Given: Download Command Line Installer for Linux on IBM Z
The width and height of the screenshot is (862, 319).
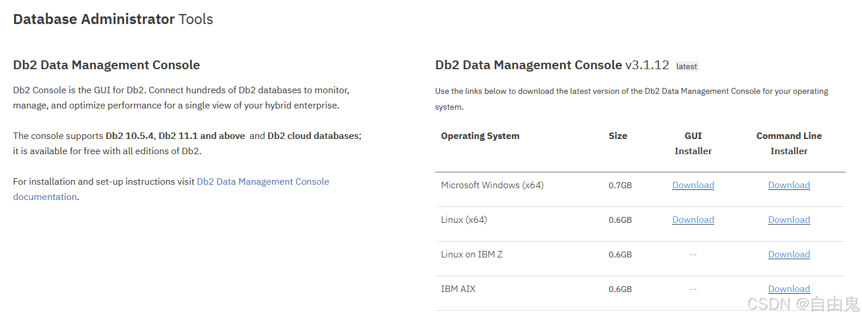Looking at the screenshot, I should (789, 254).
